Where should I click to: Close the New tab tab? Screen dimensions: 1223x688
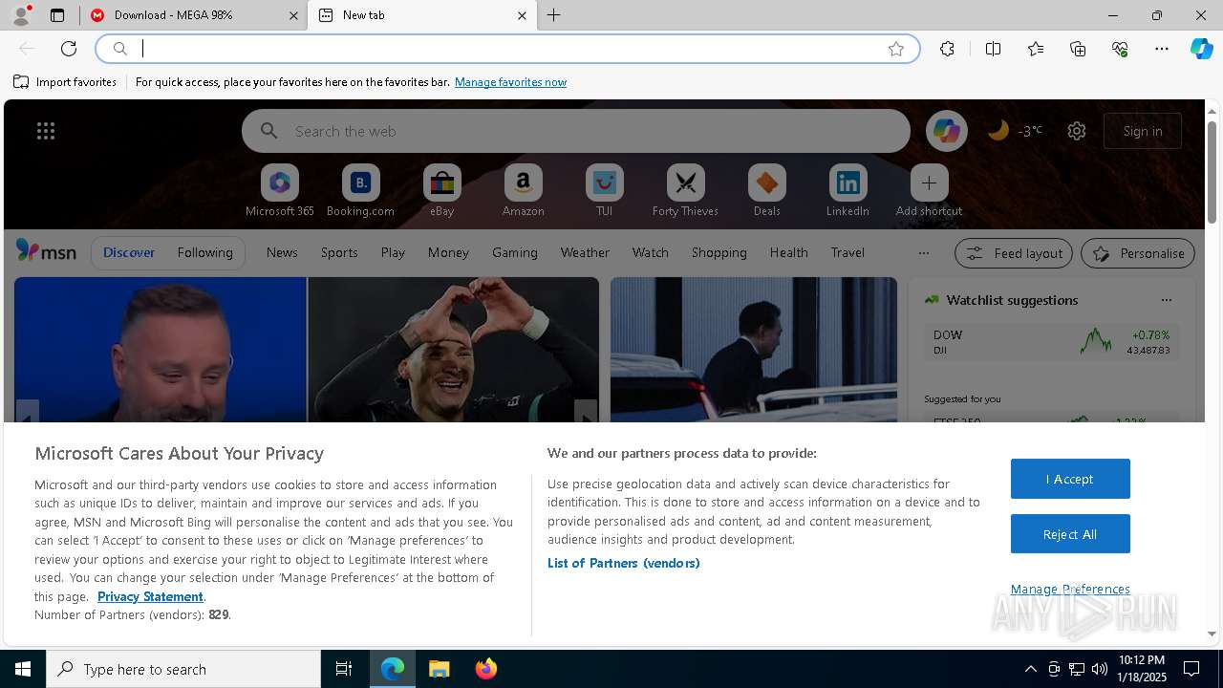[x=522, y=15]
